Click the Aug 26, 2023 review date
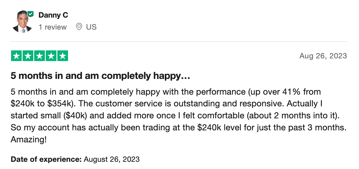Screen dimensions: 359x169 [323, 56]
